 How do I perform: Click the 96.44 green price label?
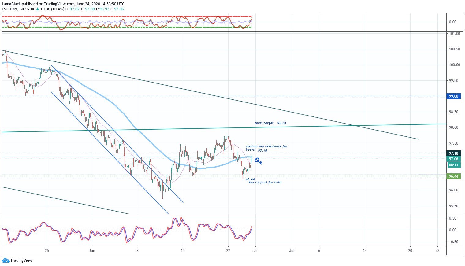coord(453,176)
